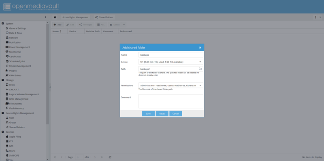Click the S.M.A.R.T. pulse icon
324x161 pixels.
[x=7, y=89]
